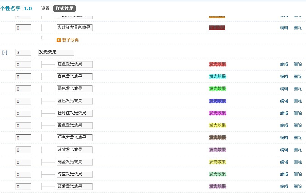Click the 青色发光效果 name field

coord(75,76)
